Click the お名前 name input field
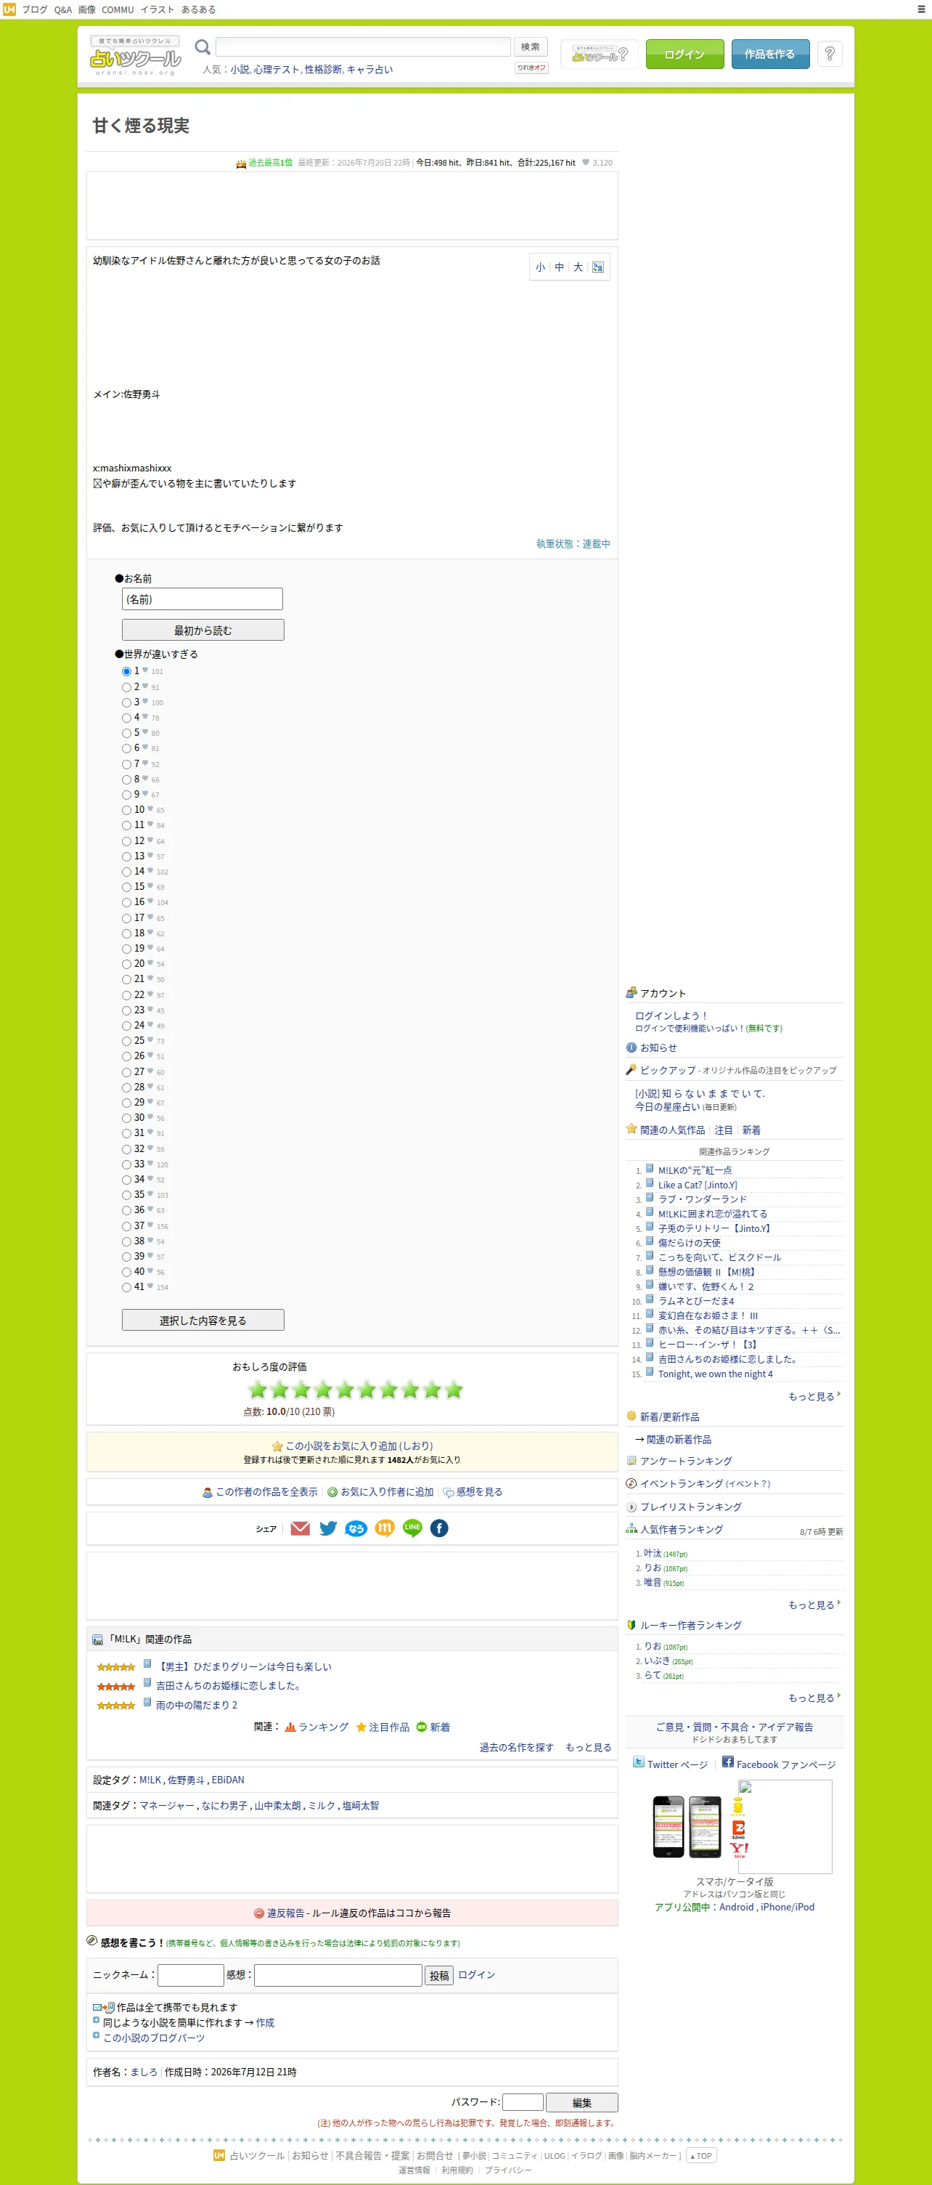932x2185 pixels. [203, 599]
